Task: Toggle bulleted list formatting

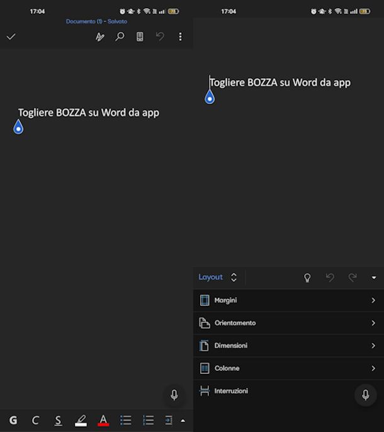Action: (126, 420)
